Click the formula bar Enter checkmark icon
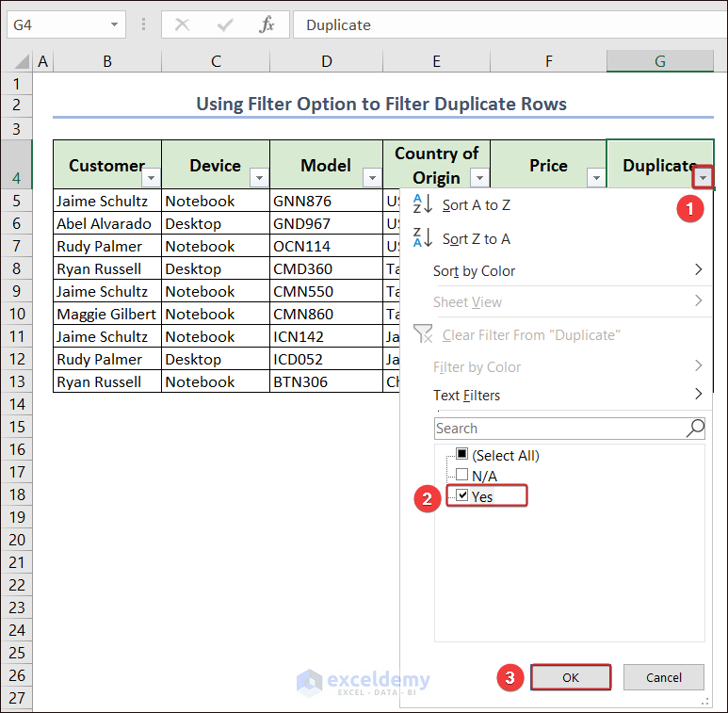This screenshot has width=728, height=713. [x=225, y=24]
